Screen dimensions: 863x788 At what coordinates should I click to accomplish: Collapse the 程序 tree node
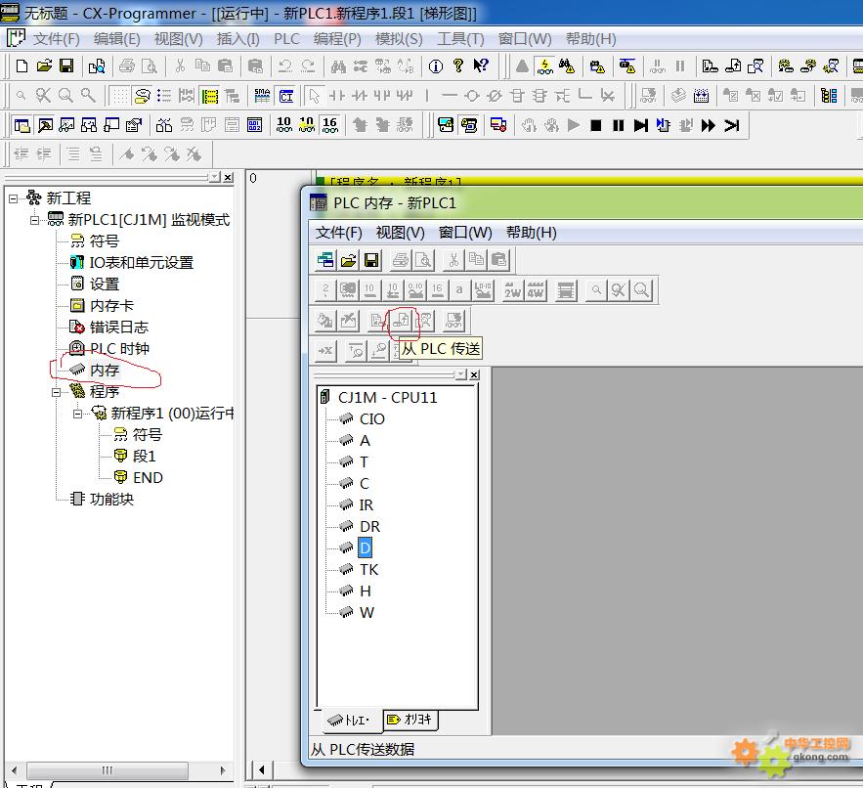(56, 392)
